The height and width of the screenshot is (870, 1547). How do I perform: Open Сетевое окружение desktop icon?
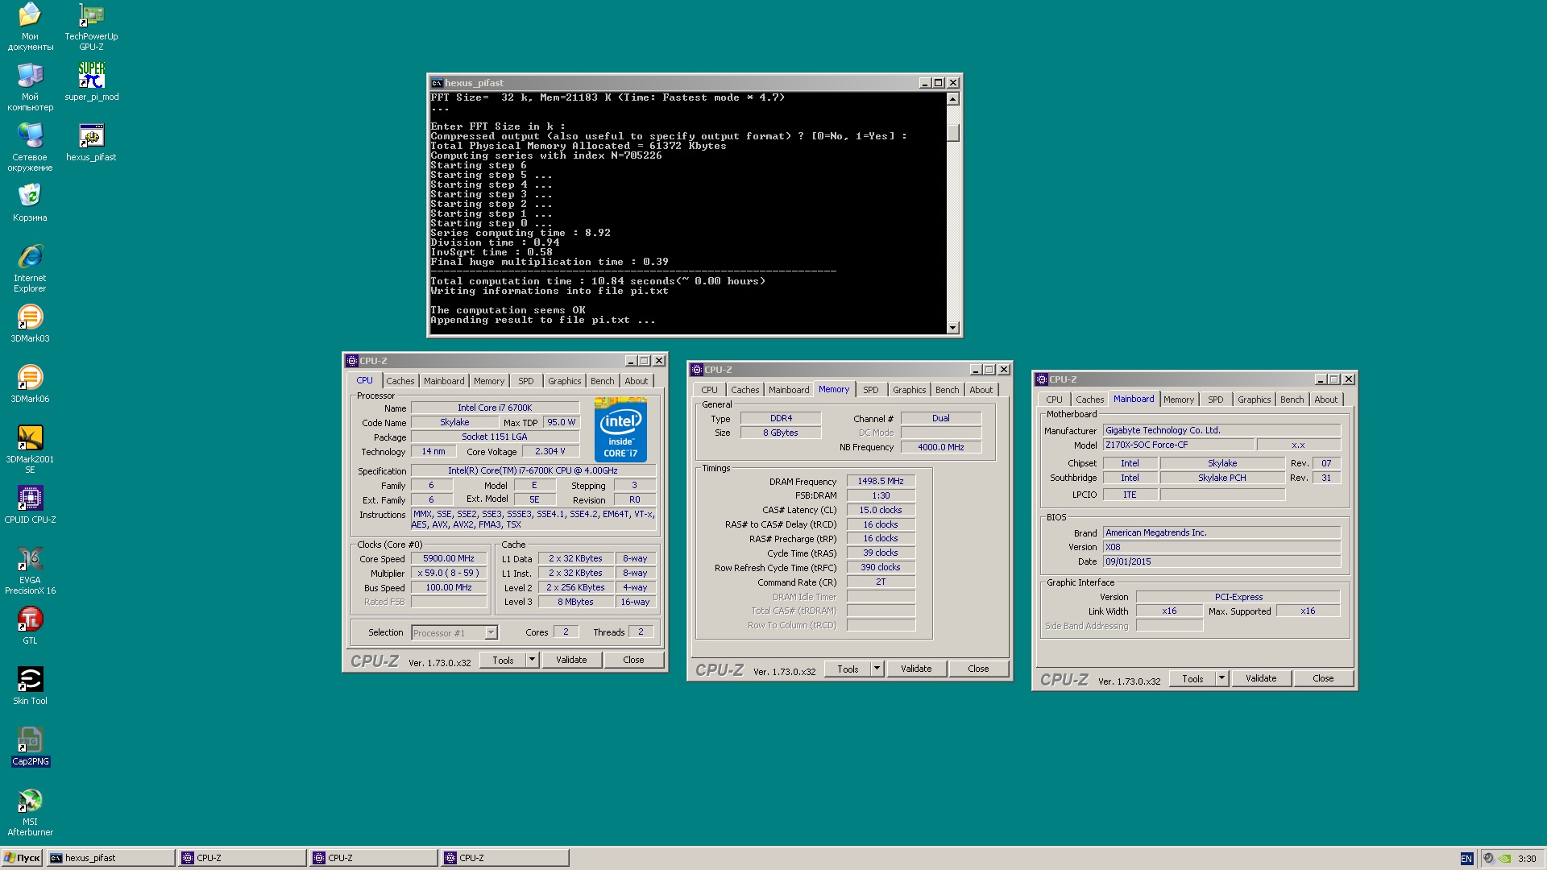click(x=30, y=147)
